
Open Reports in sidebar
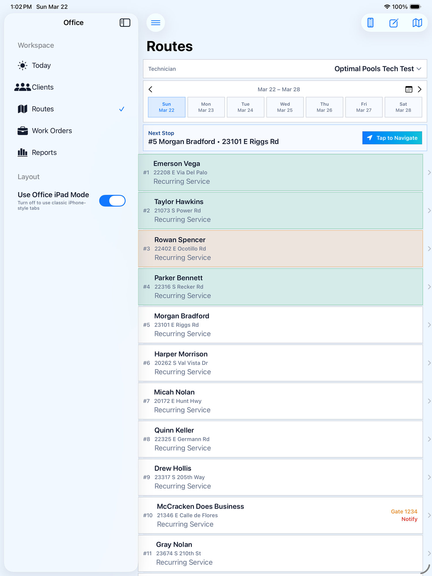click(x=71, y=152)
